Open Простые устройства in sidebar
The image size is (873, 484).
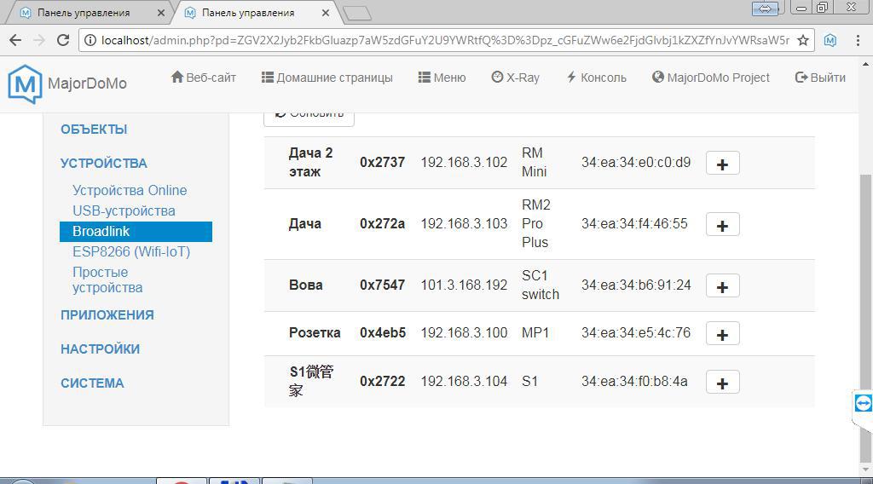[x=107, y=279]
